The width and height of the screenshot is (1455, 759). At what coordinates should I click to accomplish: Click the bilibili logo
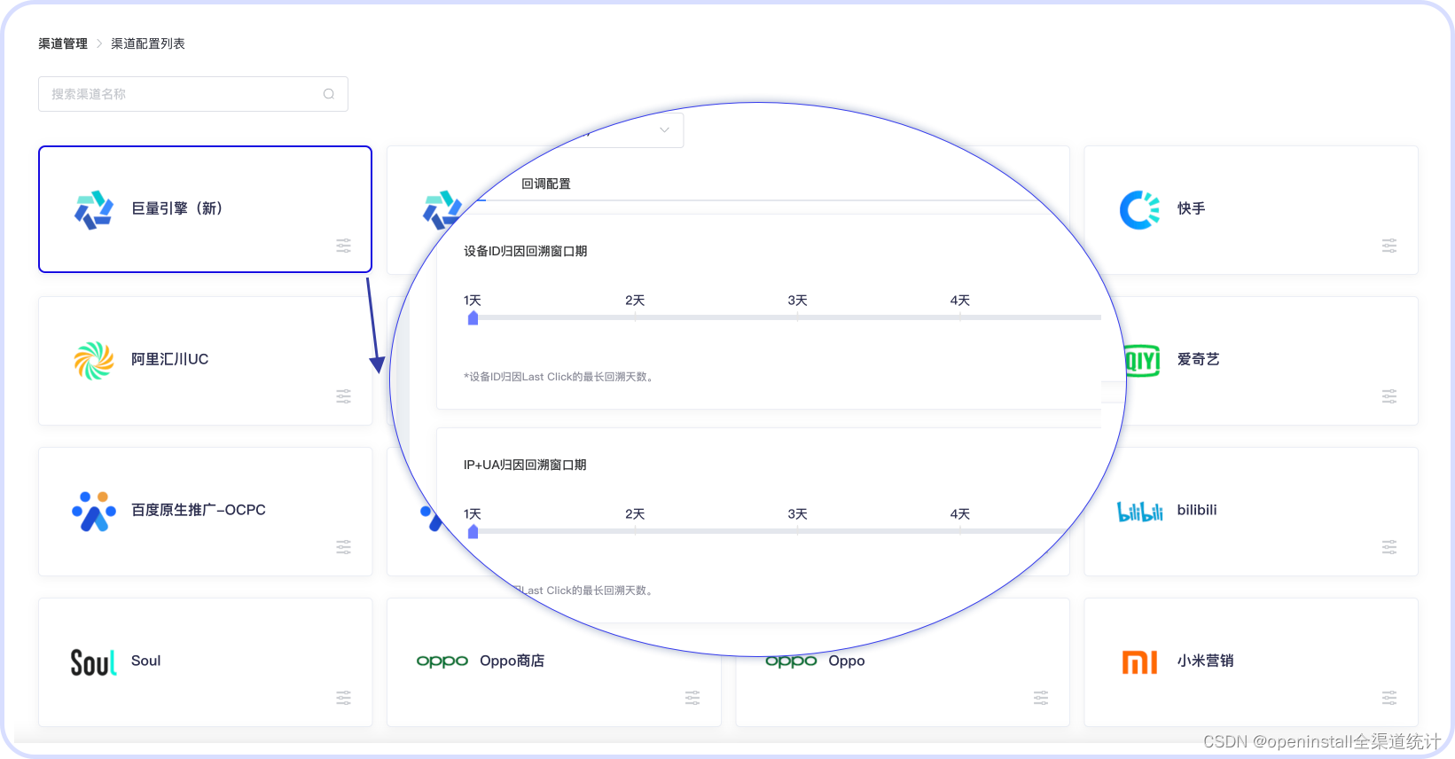(1140, 512)
